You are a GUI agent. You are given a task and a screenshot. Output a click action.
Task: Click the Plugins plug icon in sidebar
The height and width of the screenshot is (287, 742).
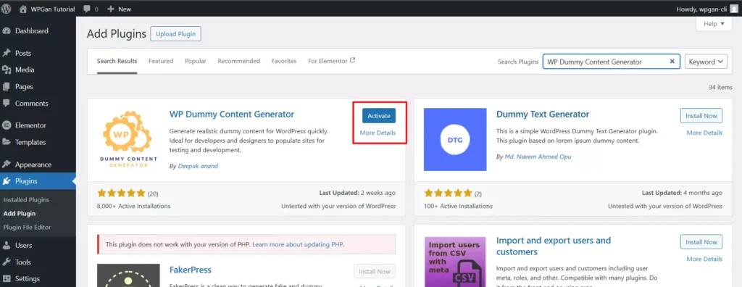point(7,181)
